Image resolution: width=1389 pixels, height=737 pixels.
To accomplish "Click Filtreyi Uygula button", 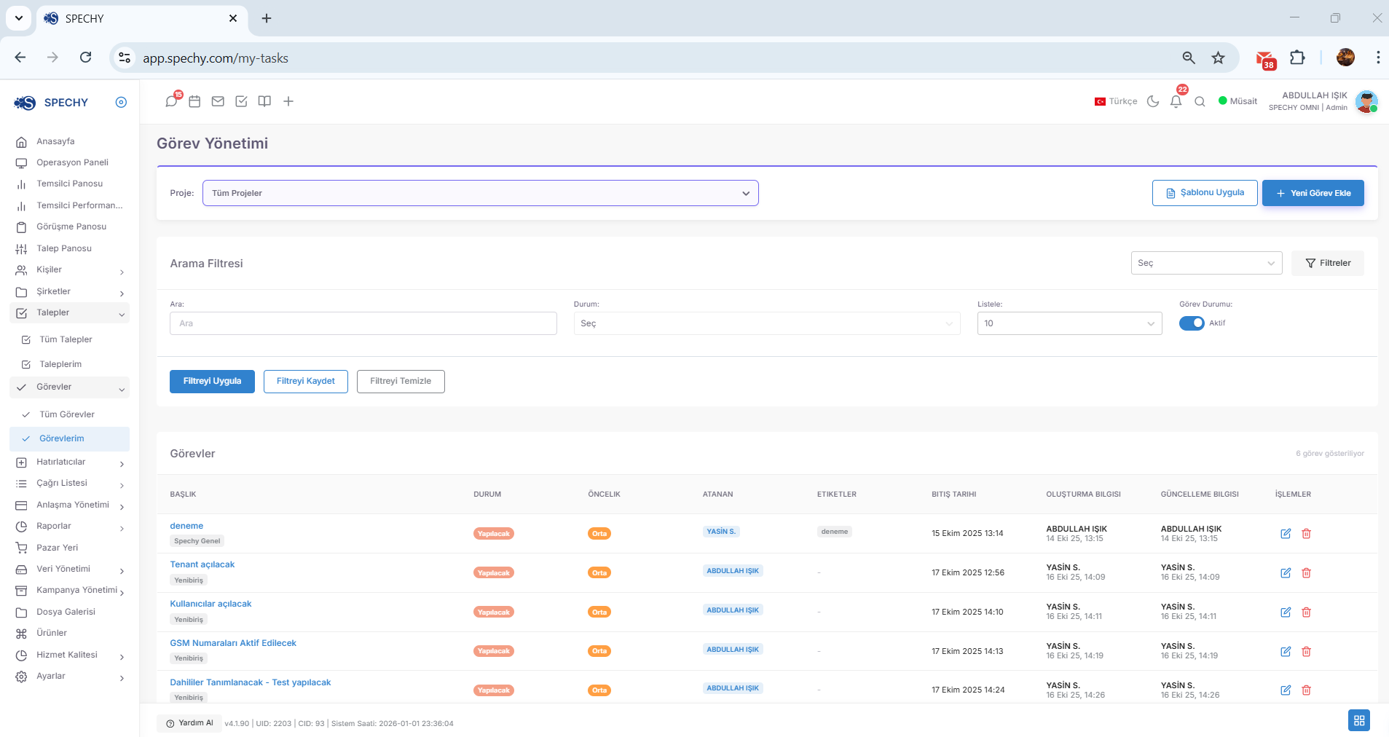I will 212,382.
